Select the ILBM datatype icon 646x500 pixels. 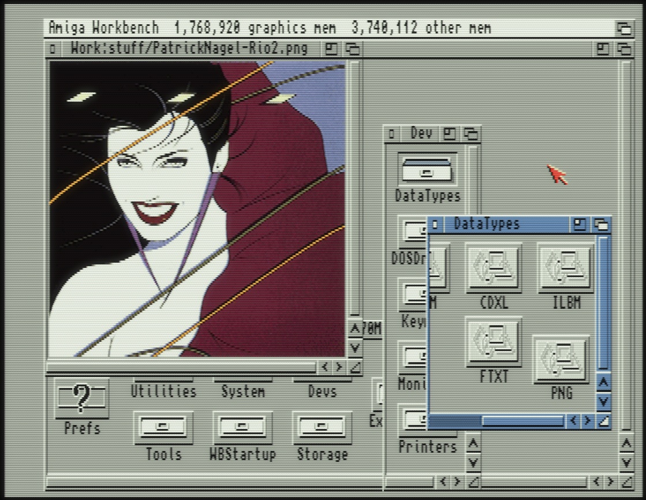click(x=566, y=268)
